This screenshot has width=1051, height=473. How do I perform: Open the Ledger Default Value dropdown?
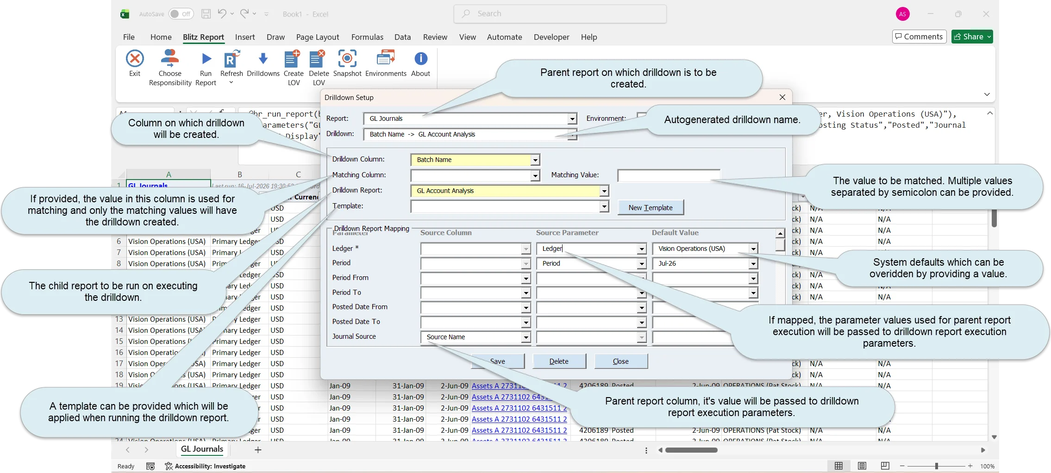(753, 249)
